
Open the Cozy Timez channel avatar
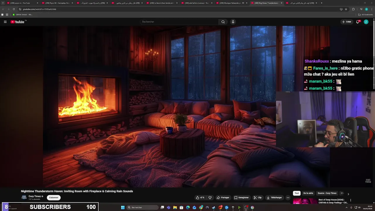(24, 198)
